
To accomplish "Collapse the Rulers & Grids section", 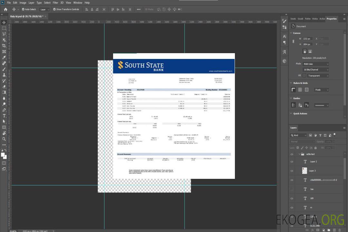I will coord(291,83).
